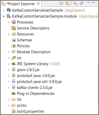The image size is (99, 115).
Task: Select the Service Descriptors label
Action: tap(33, 28)
